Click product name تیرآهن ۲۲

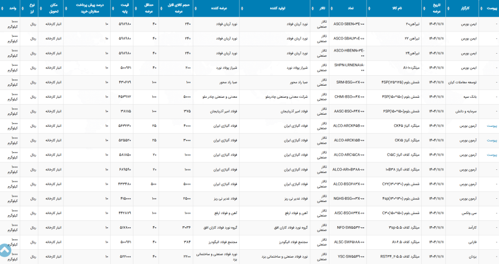pyautogui.click(x=412, y=38)
